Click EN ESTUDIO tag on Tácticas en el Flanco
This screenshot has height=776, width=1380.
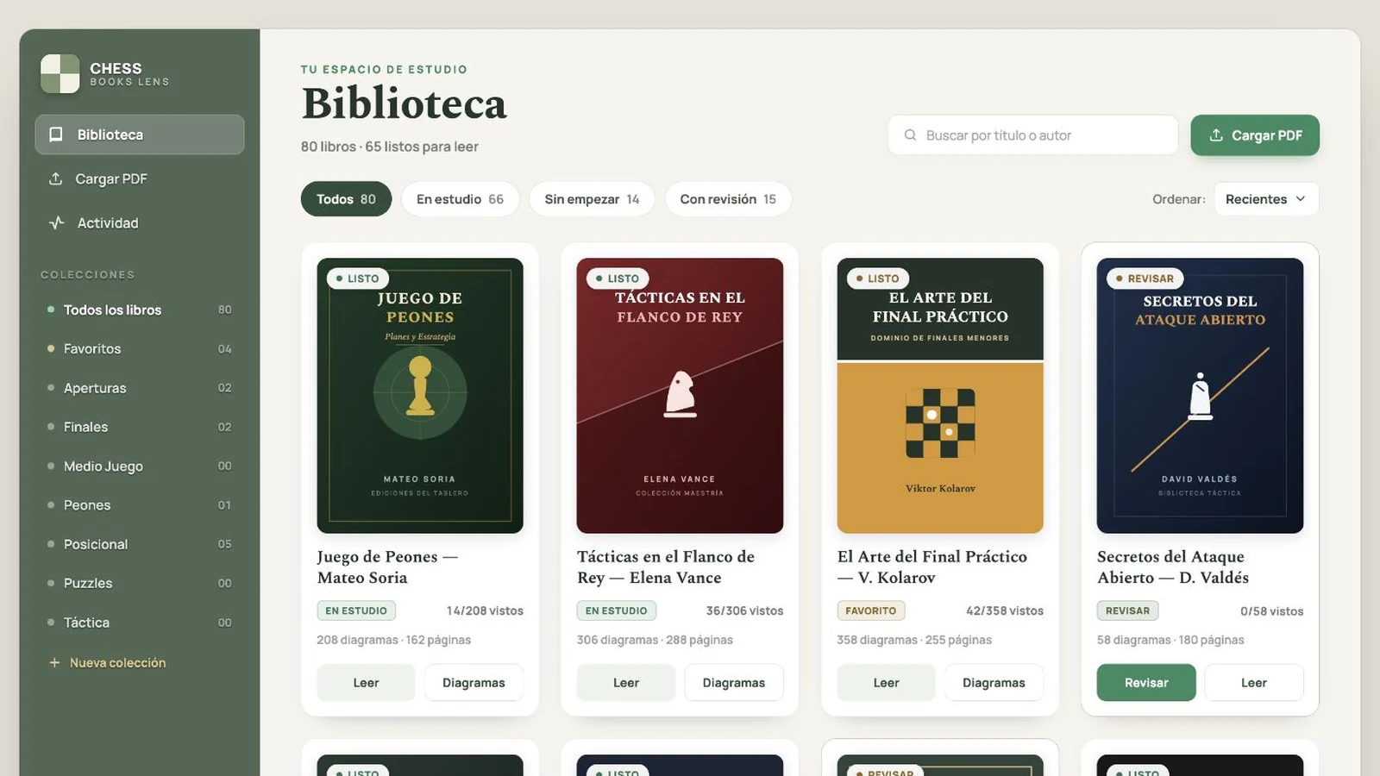pos(617,610)
